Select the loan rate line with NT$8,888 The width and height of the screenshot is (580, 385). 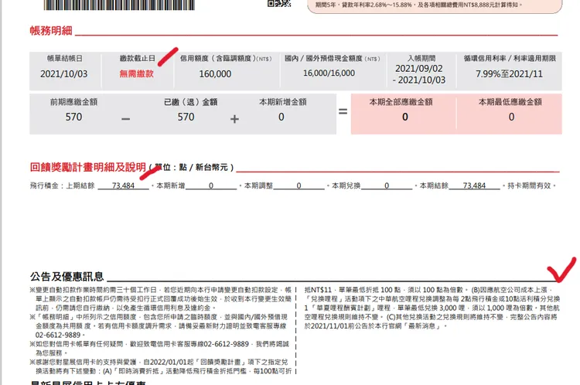coord(418,5)
